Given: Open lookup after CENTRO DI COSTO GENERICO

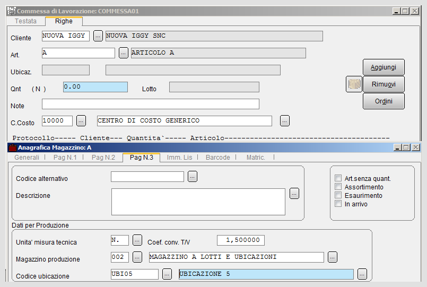Looking at the screenshot, I should coord(284,120).
